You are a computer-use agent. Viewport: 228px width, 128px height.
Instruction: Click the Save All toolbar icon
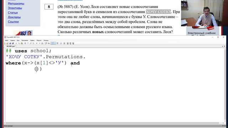point(13,43)
